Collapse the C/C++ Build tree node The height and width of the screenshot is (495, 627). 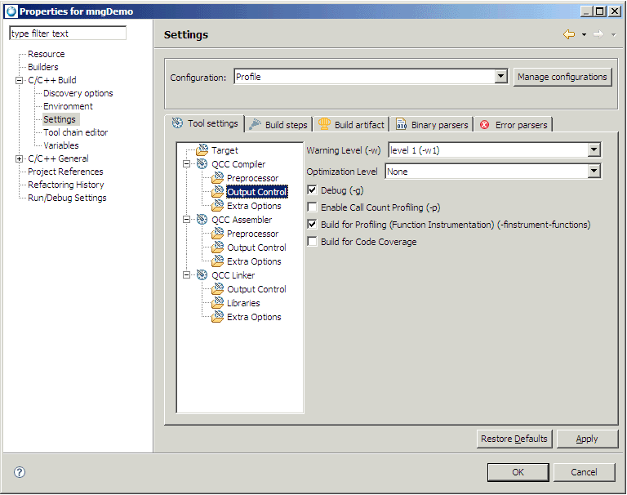point(19,80)
